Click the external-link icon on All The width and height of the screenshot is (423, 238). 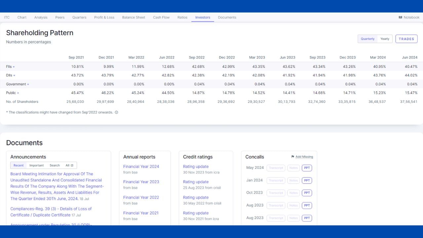[x=72, y=165]
